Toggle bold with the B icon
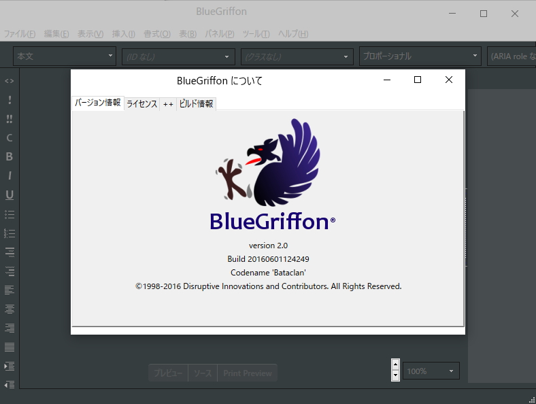 pos(10,156)
